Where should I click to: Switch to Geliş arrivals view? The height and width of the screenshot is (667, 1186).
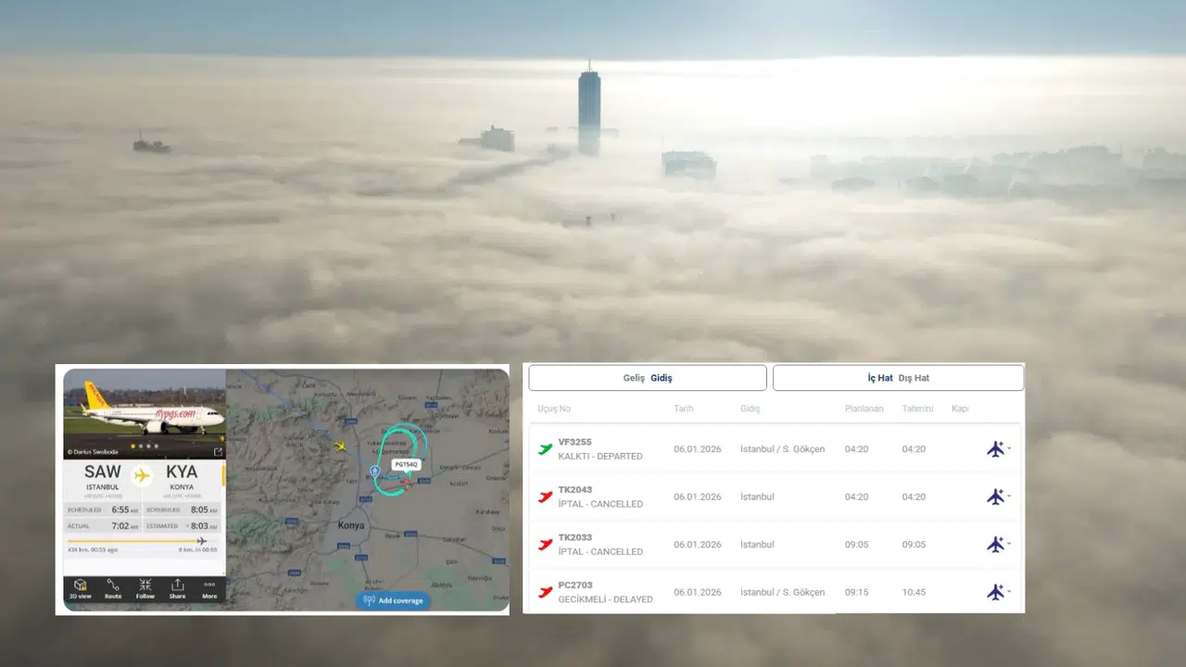click(634, 378)
